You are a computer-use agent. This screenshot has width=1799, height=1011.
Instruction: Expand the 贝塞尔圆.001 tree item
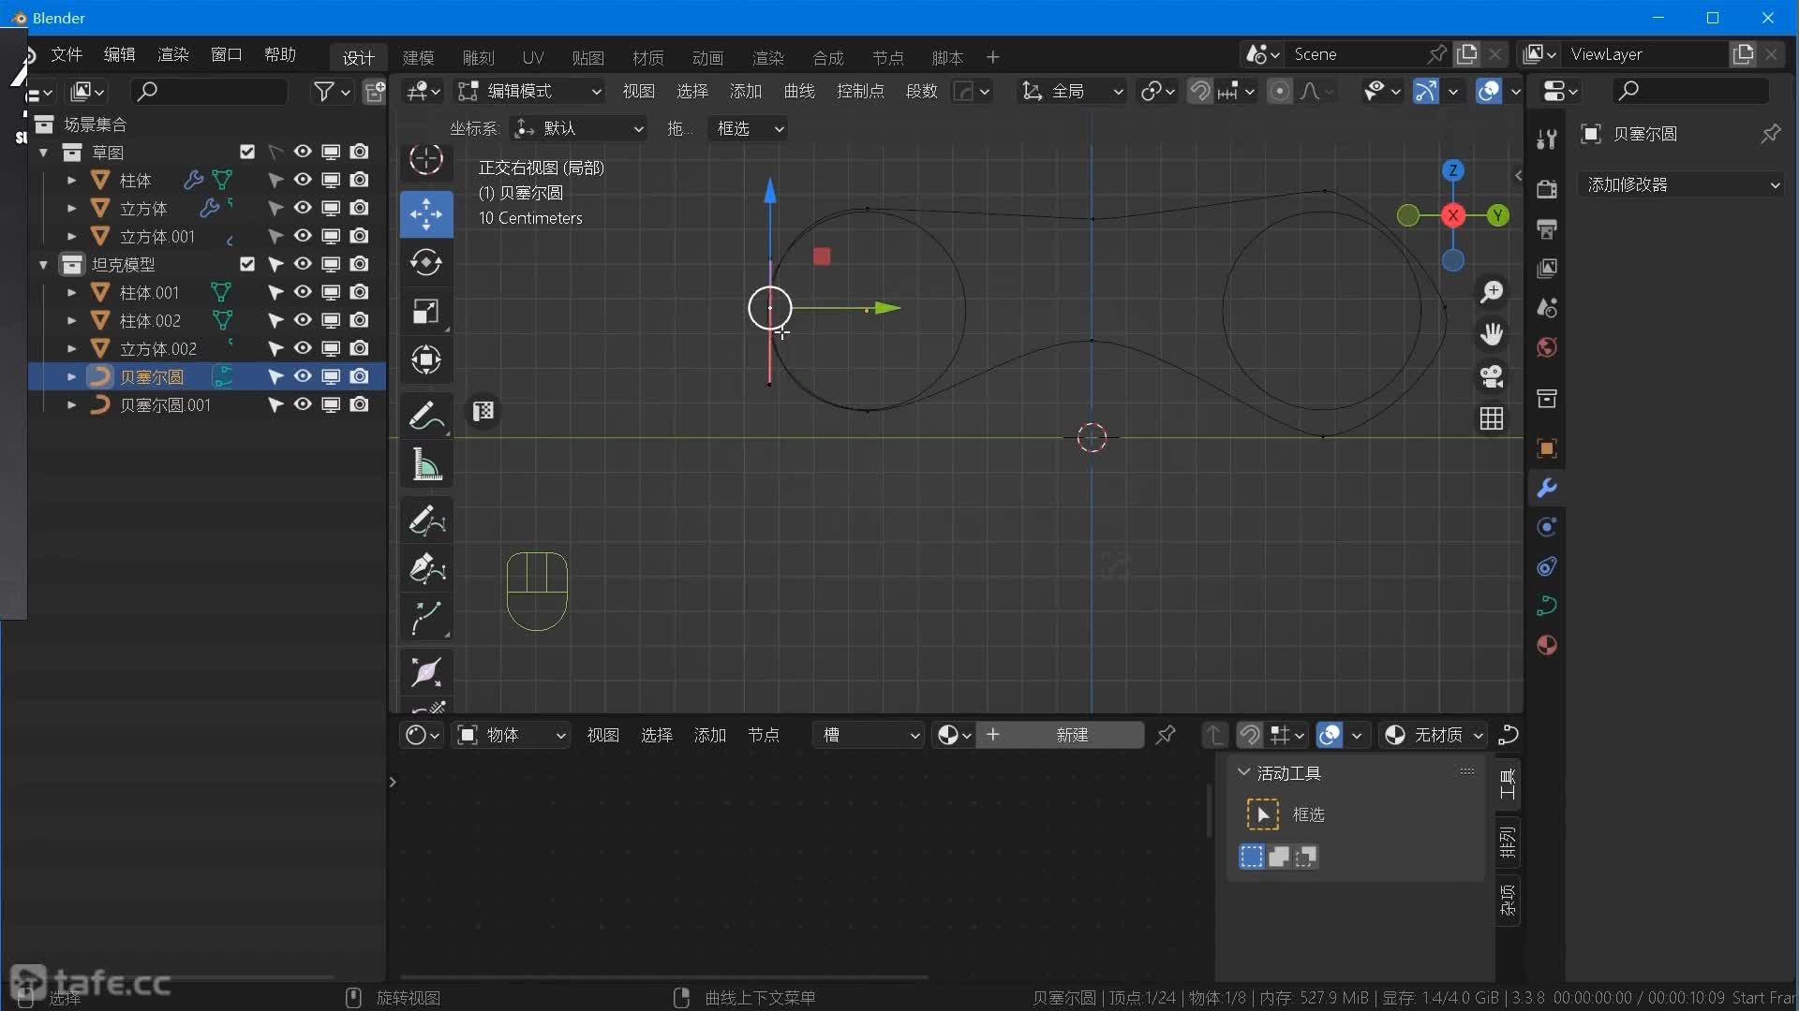(x=71, y=405)
